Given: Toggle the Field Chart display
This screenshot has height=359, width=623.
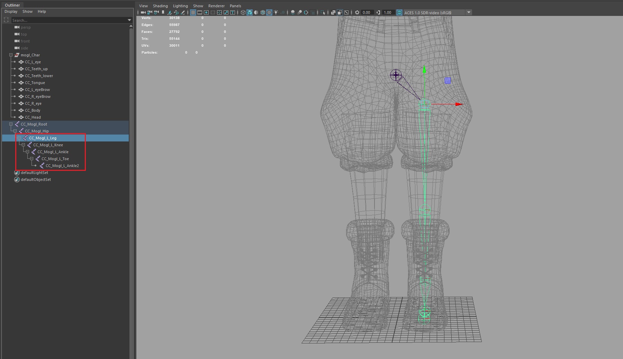Looking at the screenshot, I should tap(219, 12).
